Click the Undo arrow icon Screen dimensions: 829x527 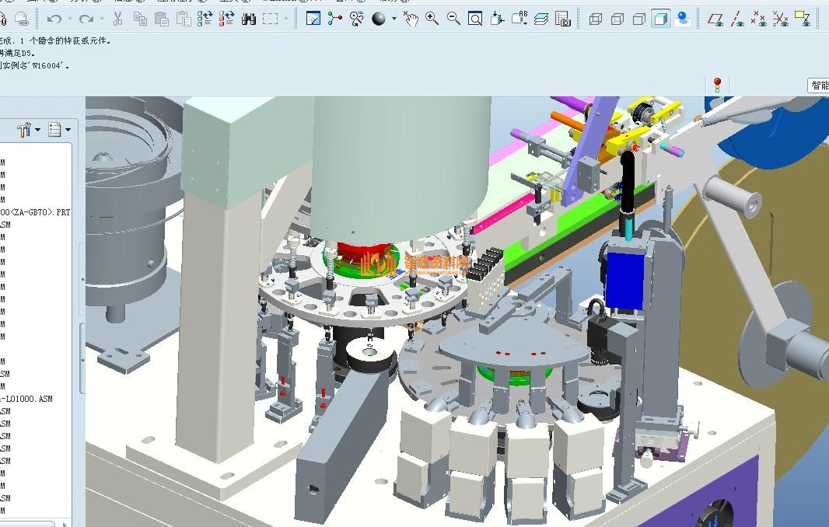point(54,19)
